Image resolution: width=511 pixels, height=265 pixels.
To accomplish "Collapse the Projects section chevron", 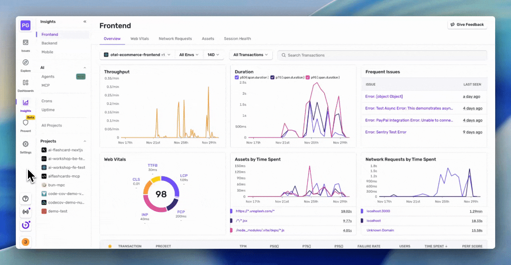I will [x=85, y=141].
